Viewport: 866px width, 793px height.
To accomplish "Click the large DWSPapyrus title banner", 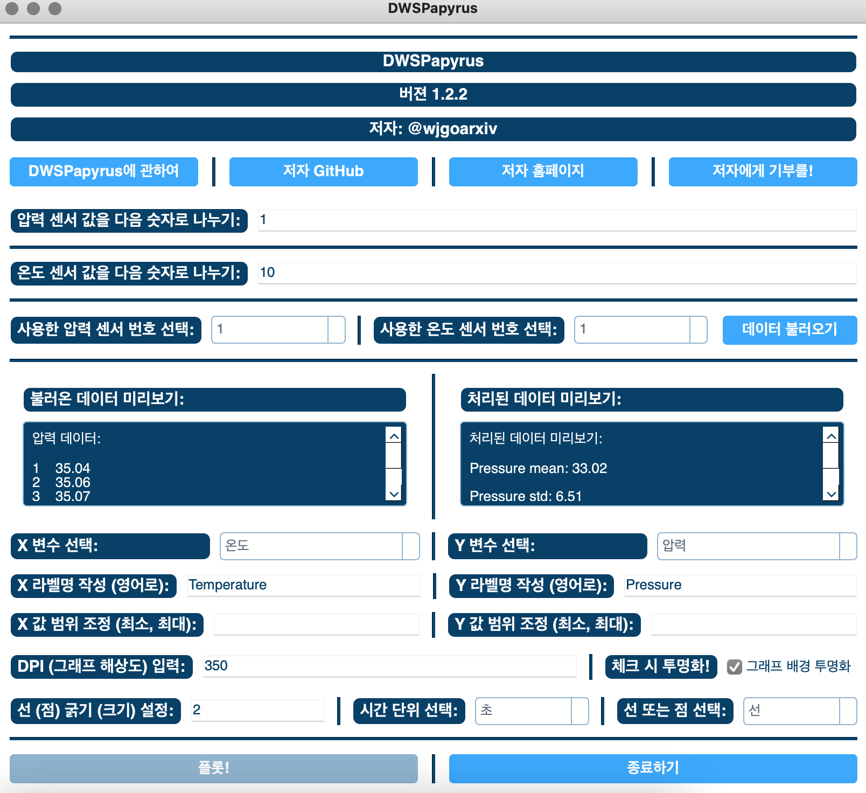I will tap(434, 61).
